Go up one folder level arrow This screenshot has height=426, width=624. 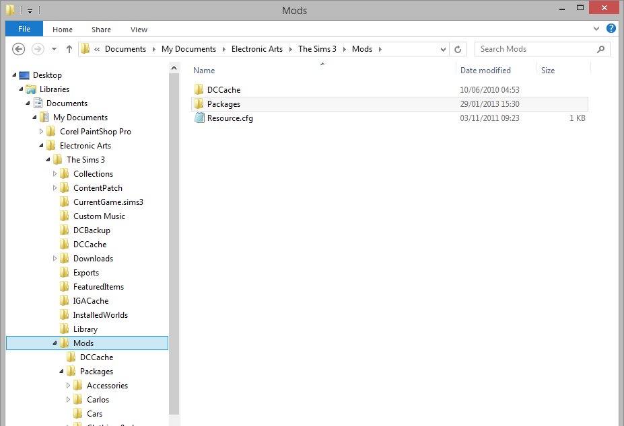(x=69, y=49)
